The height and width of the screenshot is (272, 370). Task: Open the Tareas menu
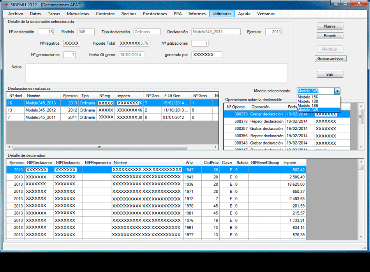[x=54, y=14]
